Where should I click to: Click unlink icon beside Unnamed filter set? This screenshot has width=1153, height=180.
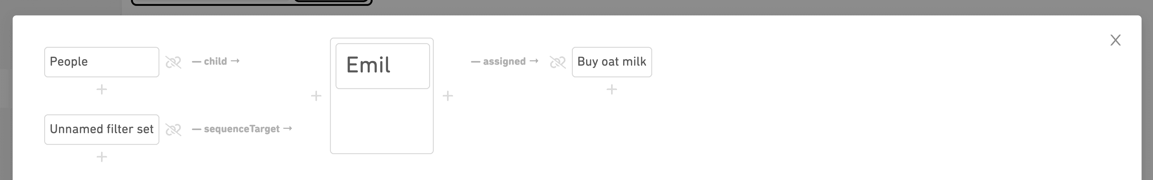(x=173, y=129)
